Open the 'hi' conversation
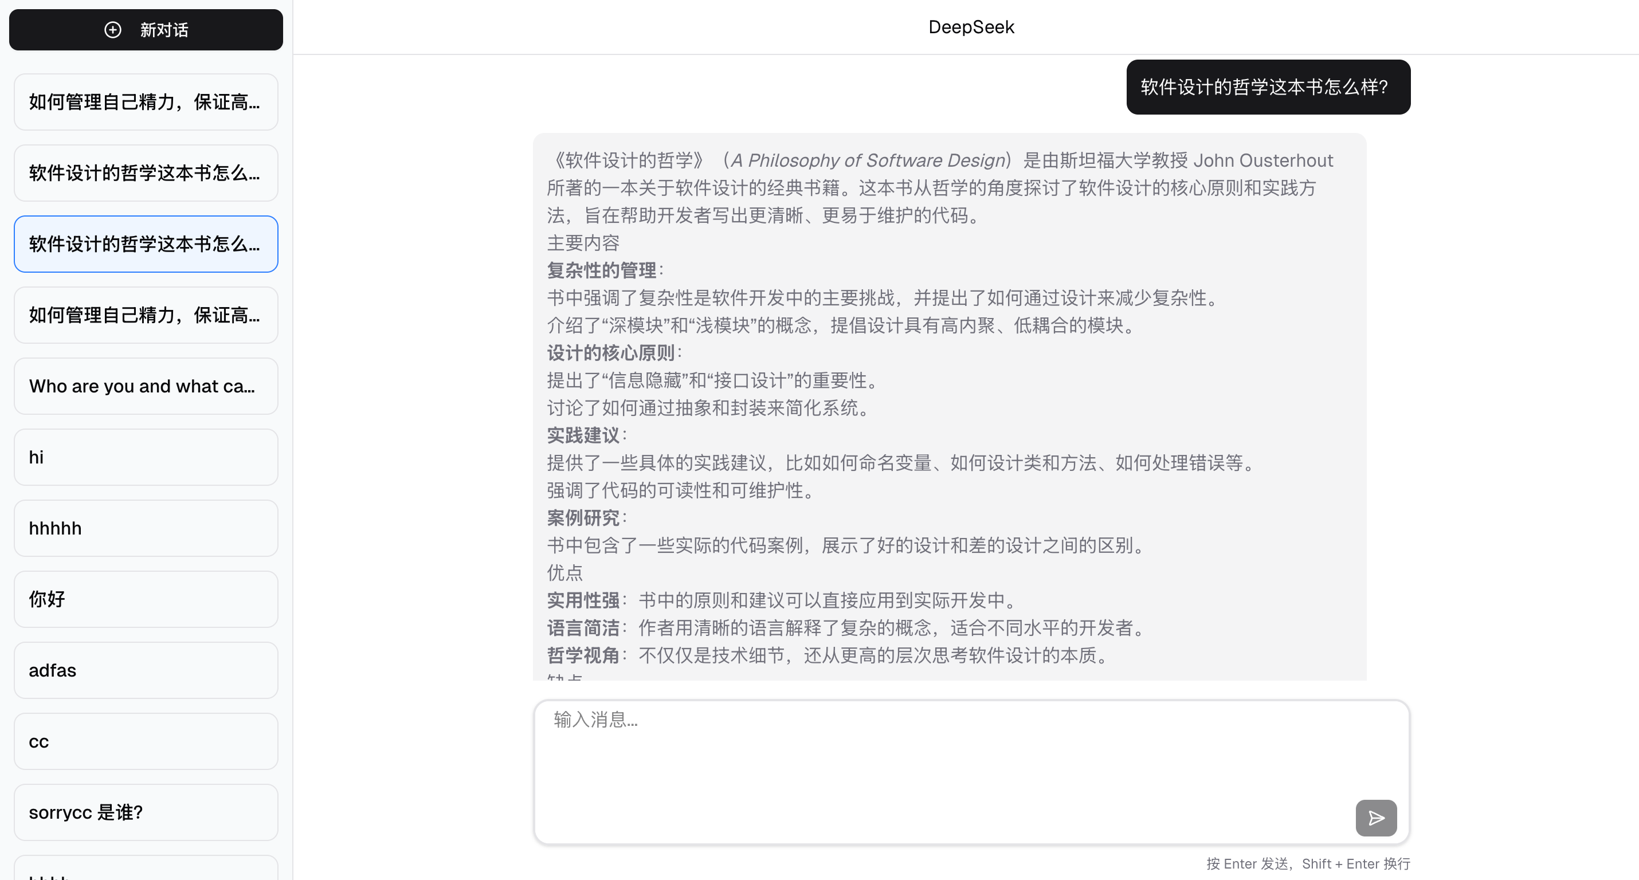The image size is (1639, 880). pyautogui.click(x=146, y=457)
